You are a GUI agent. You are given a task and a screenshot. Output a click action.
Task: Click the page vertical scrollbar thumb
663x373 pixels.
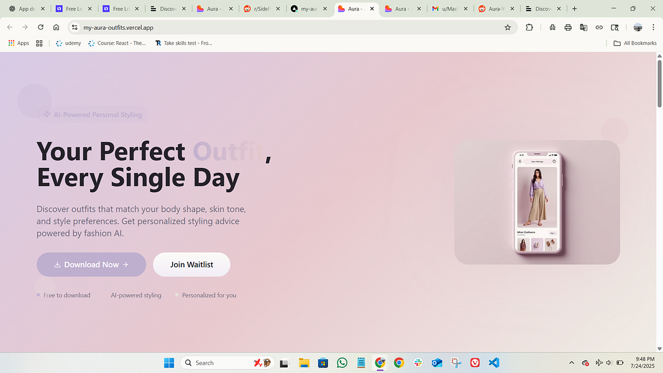pos(659,83)
